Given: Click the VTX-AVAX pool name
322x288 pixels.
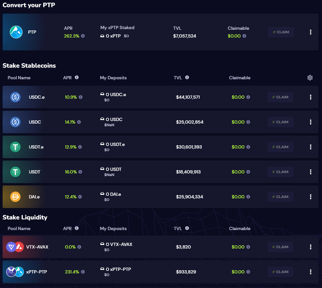Looking at the screenshot, I should click(x=37, y=247).
